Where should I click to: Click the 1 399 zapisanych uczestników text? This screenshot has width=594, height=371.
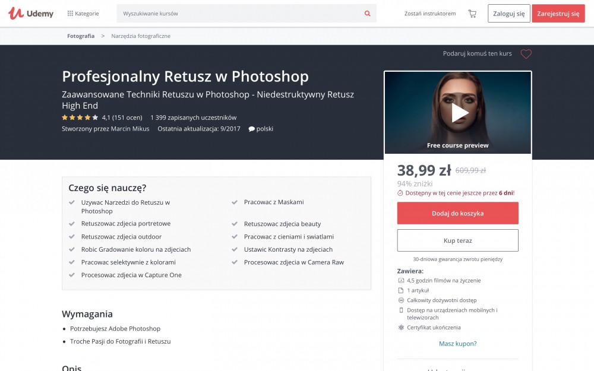click(193, 118)
